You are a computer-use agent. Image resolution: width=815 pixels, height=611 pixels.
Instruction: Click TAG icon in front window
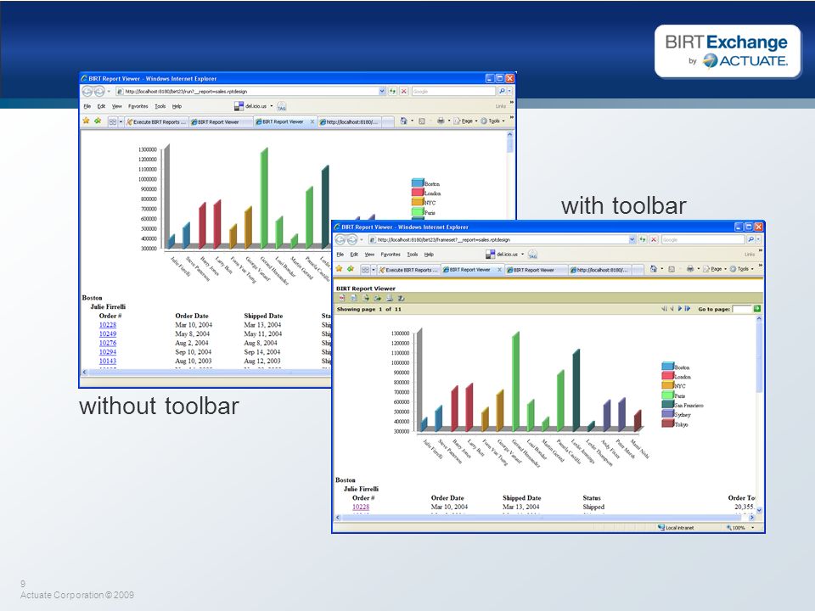[533, 255]
